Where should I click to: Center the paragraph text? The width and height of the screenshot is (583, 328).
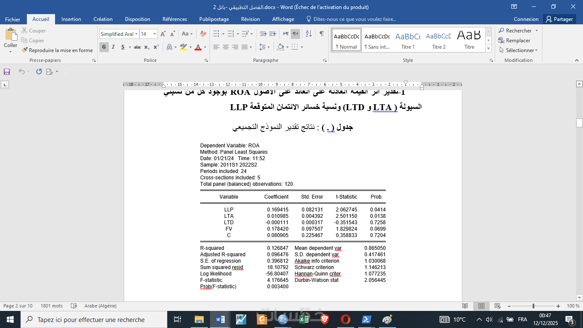(x=226, y=47)
